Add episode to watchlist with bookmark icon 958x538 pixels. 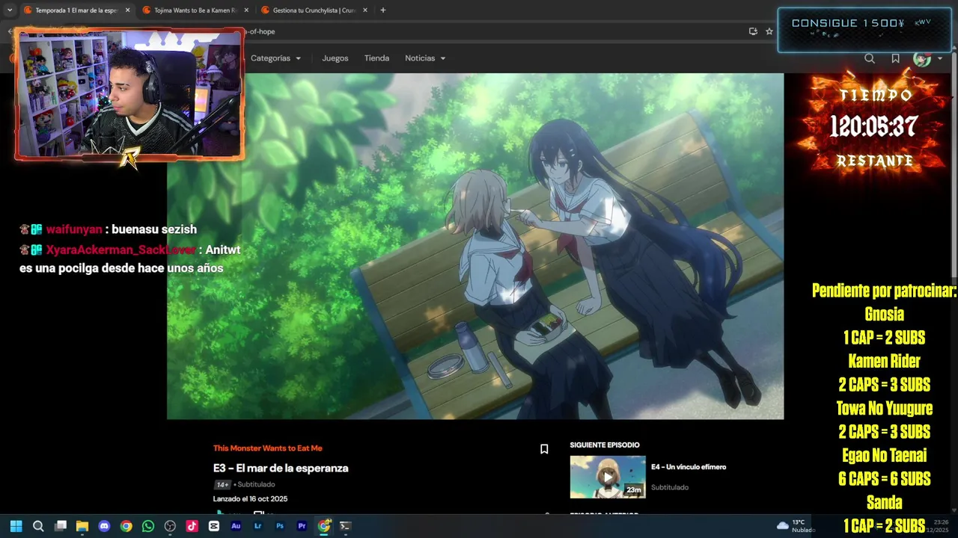click(544, 449)
